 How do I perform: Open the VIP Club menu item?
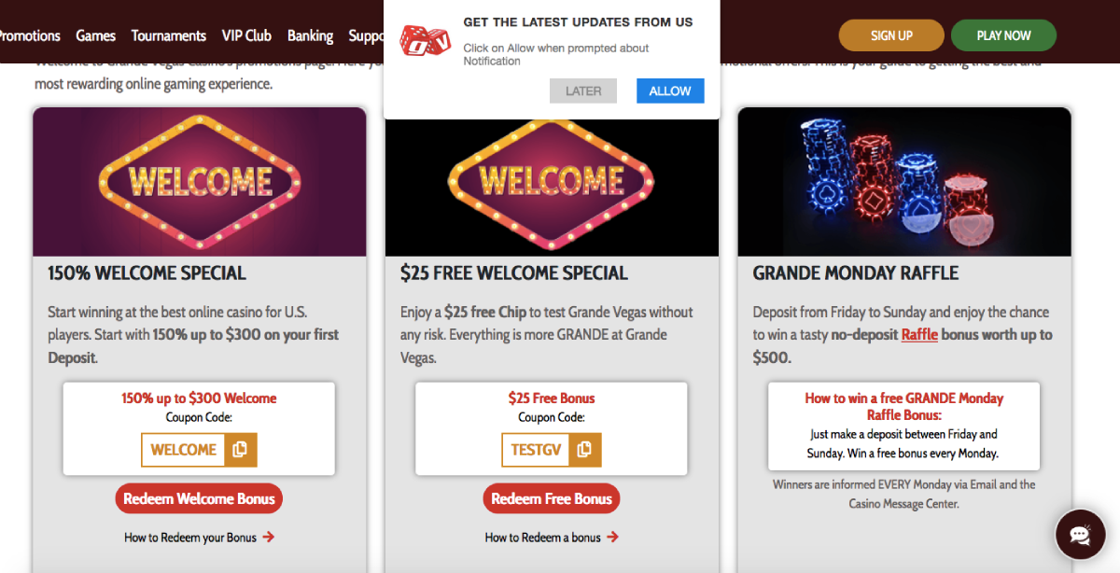click(246, 35)
